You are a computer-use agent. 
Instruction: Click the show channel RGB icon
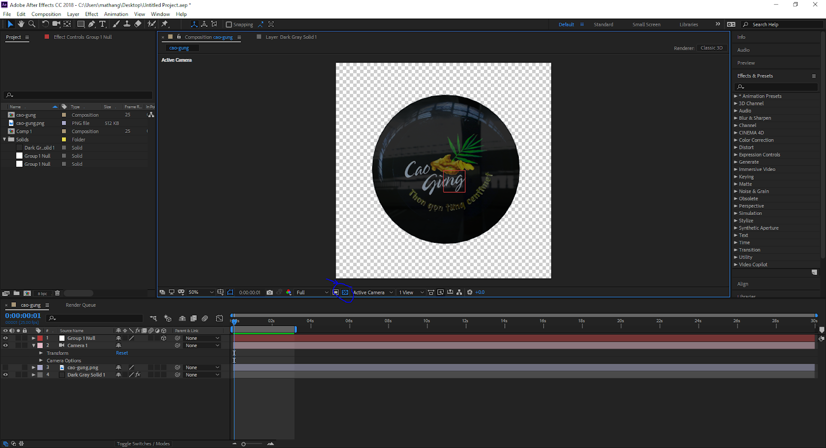click(x=289, y=292)
